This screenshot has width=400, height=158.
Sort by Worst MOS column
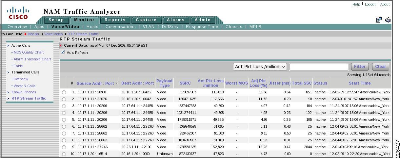click(236, 83)
